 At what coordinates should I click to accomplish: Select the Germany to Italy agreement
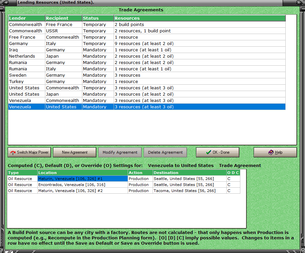point(147,44)
